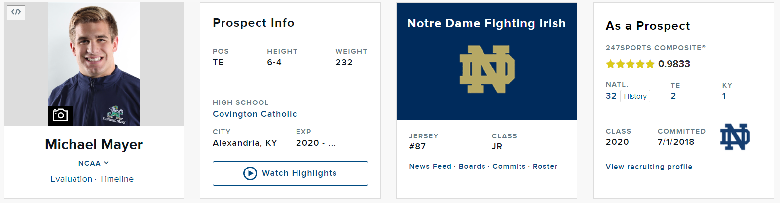
Task: Open Notre Dame Commits page
Action: 509,166
